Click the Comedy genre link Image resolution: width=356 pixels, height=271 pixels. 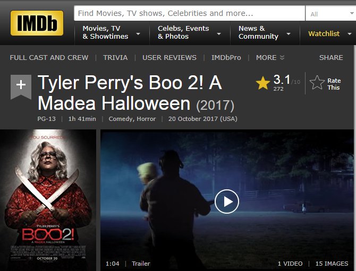pyautogui.click(x=119, y=119)
